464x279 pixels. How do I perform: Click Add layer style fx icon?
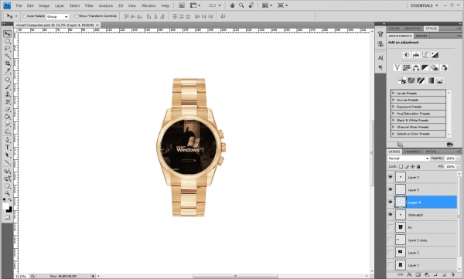coord(409,275)
